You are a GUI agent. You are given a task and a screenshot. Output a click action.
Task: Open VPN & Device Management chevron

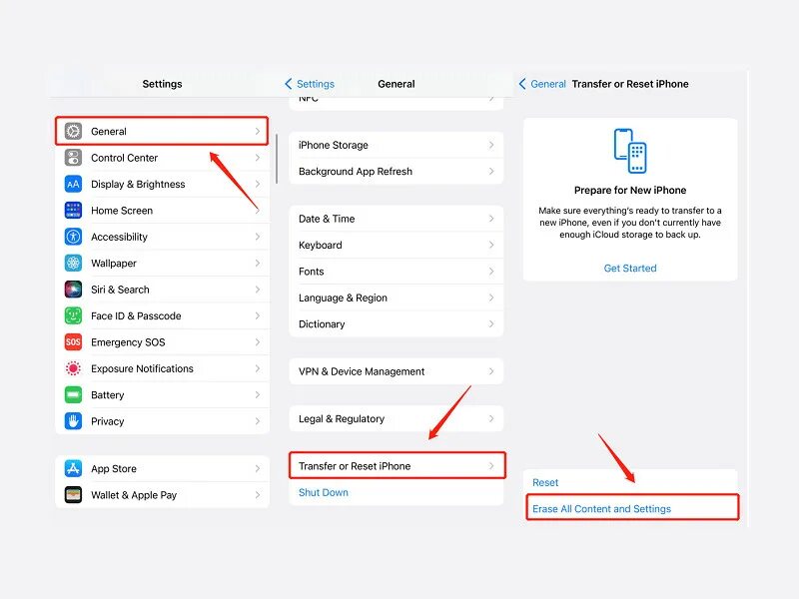(x=491, y=371)
